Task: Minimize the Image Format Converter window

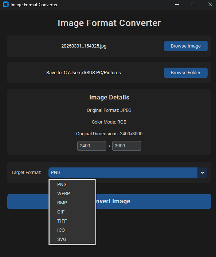Action: (177, 5)
